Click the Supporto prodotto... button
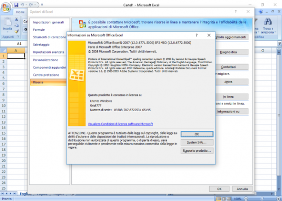282x201 pixels. 197,151
